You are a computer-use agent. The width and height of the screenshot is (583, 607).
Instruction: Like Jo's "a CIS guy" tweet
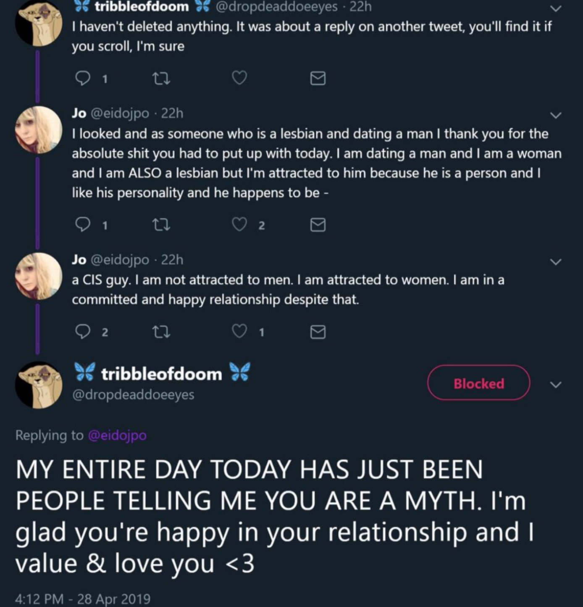(239, 332)
